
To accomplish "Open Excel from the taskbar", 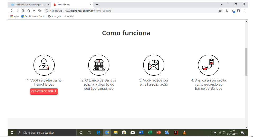I will tap(150, 133).
